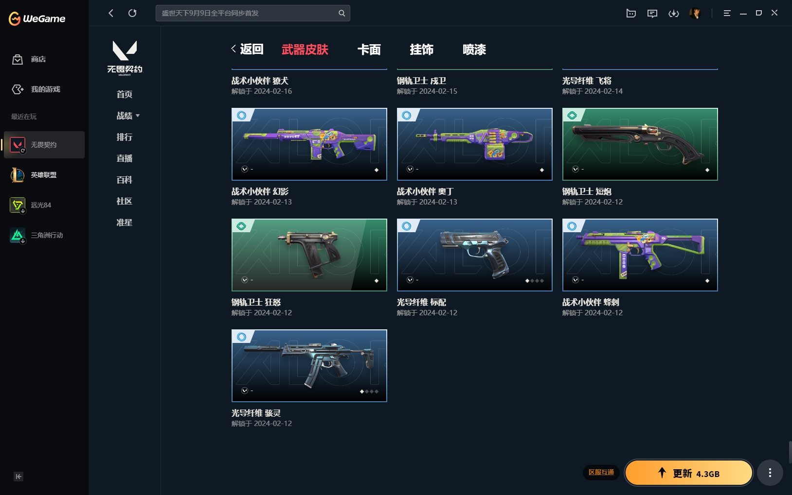Open the folder icon in title bar

click(631, 14)
